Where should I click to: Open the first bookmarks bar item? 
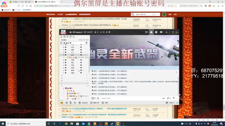point(6,10)
